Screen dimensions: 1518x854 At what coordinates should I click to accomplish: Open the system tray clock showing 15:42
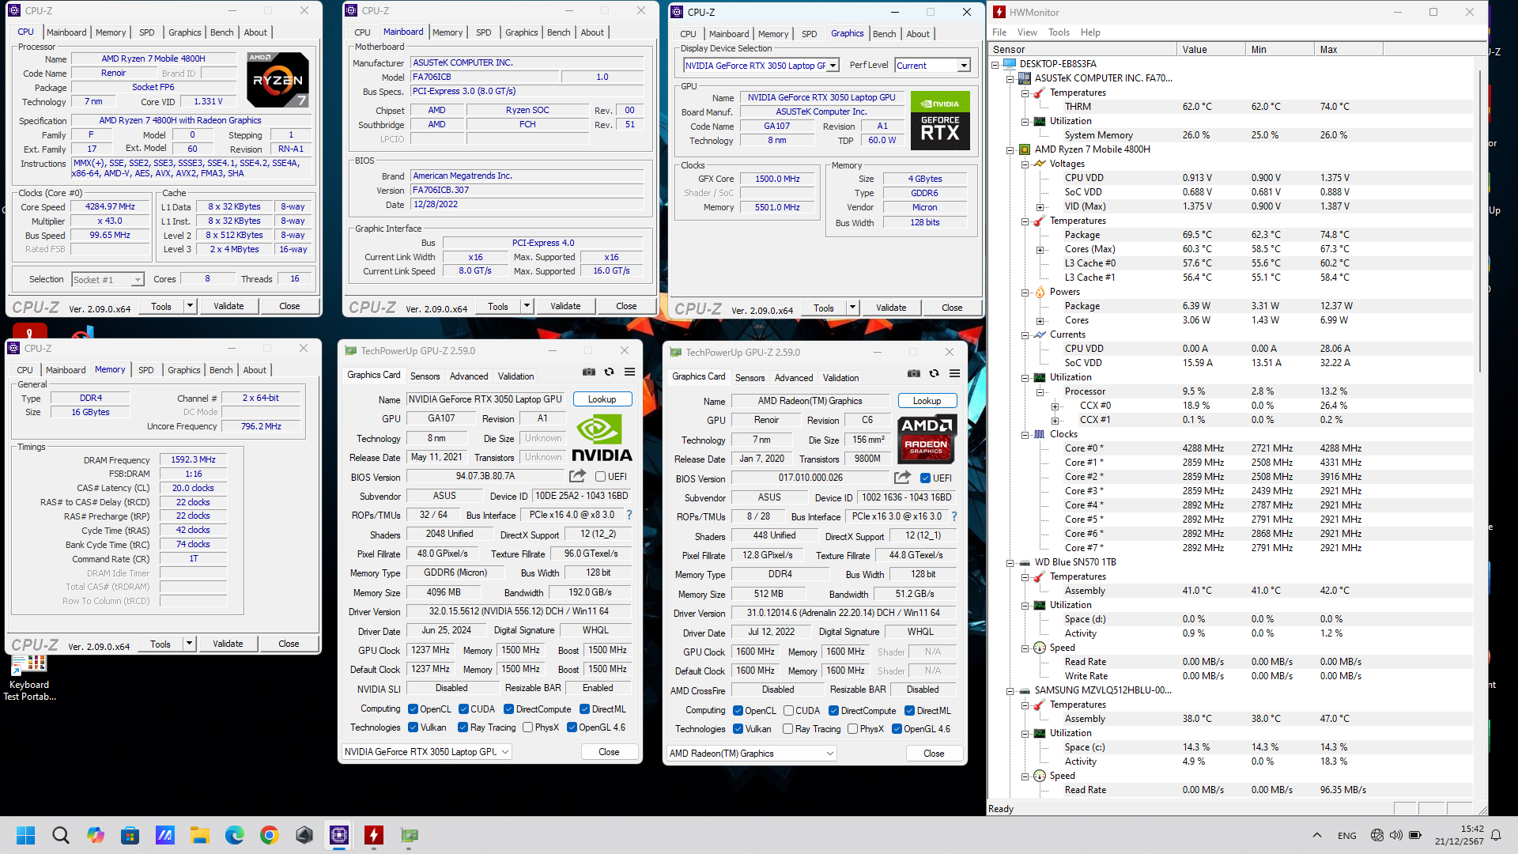1460,835
